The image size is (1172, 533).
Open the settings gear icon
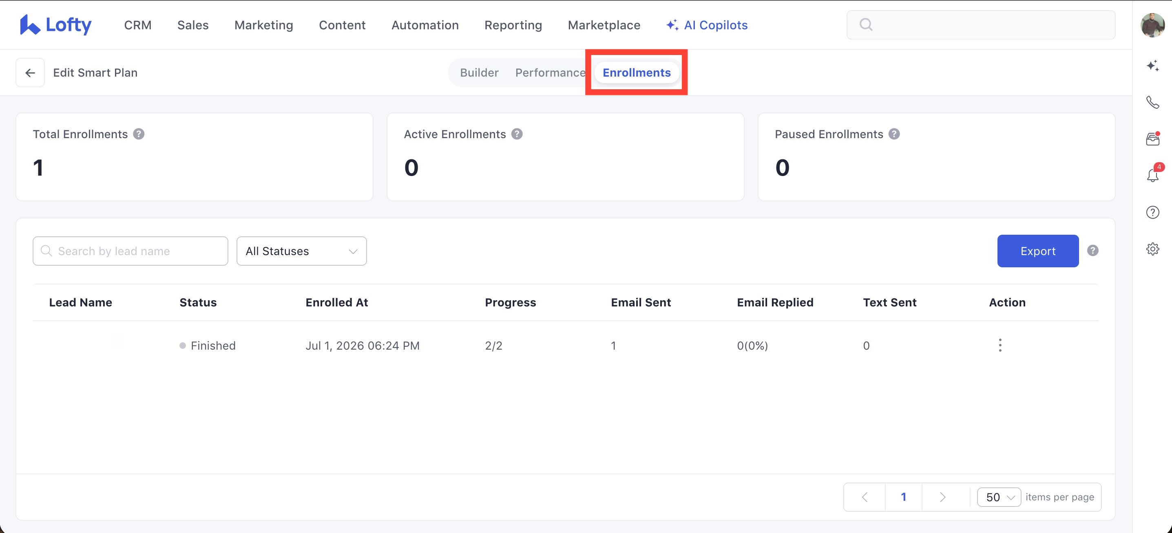point(1152,249)
